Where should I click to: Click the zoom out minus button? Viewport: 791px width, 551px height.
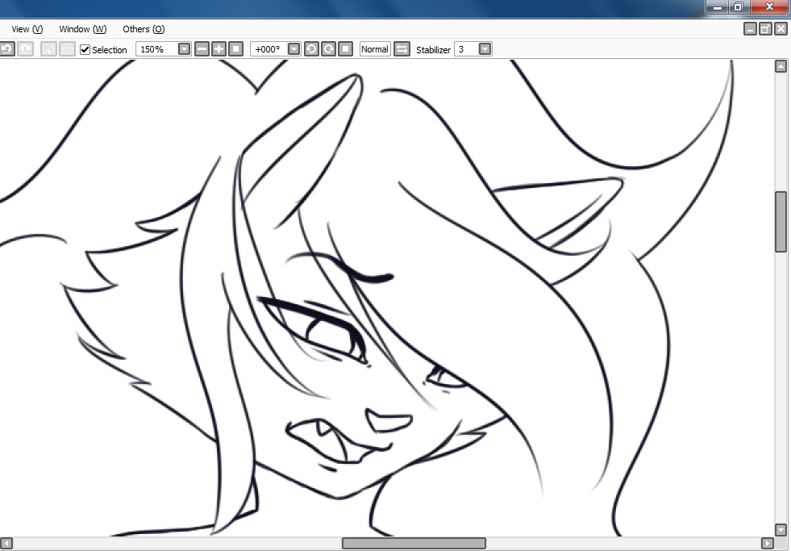point(202,49)
